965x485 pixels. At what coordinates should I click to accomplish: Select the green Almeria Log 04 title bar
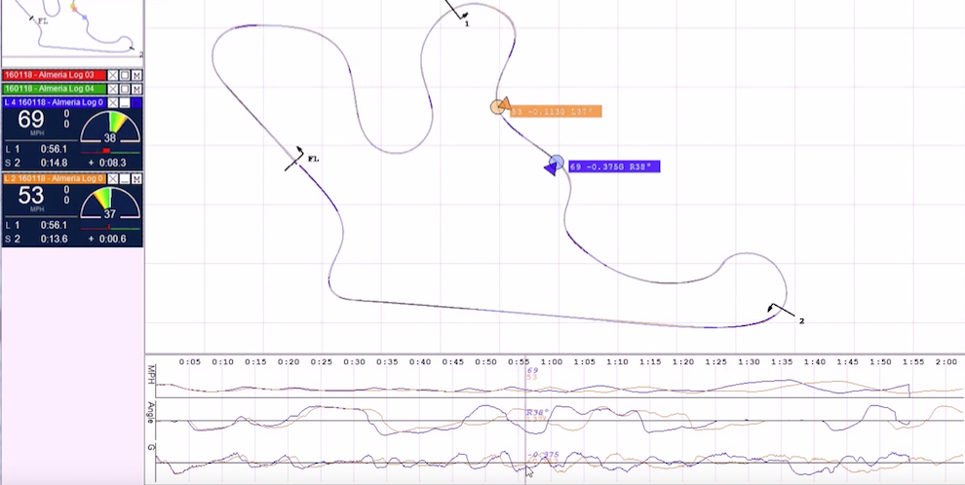click(54, 89)
